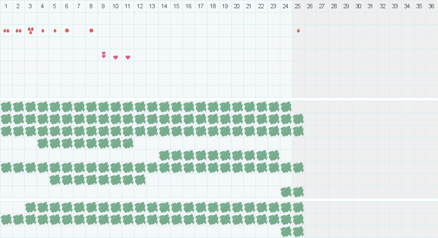
Task: Click the day 1 column header
Action: tap(6, 6)
